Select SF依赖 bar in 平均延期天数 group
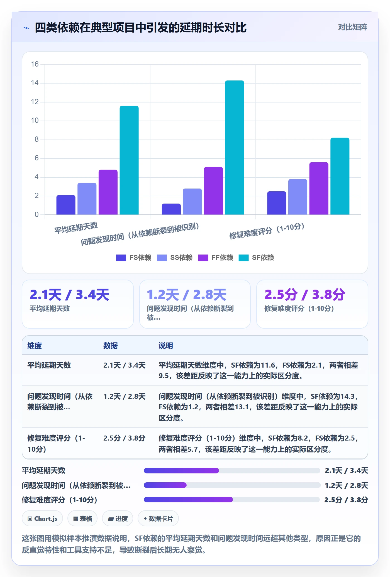This screenshot has height=577, width=390. click(x=129, y=160)
